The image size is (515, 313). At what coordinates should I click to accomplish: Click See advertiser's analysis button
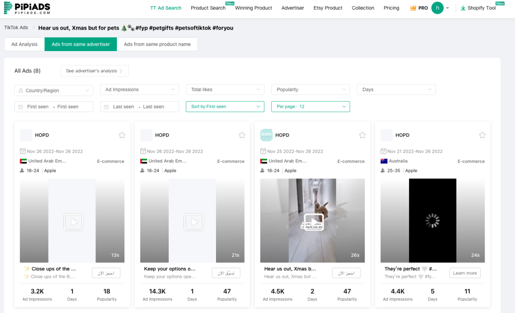pyautogui.click(x=94, y=71)
